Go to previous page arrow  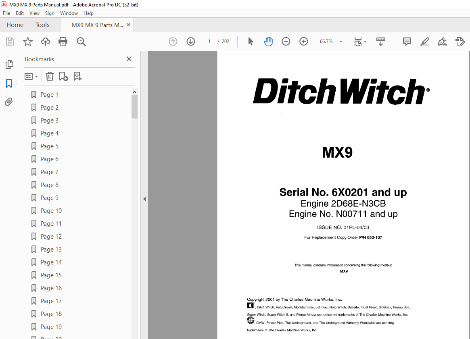[x=173, y=42]
